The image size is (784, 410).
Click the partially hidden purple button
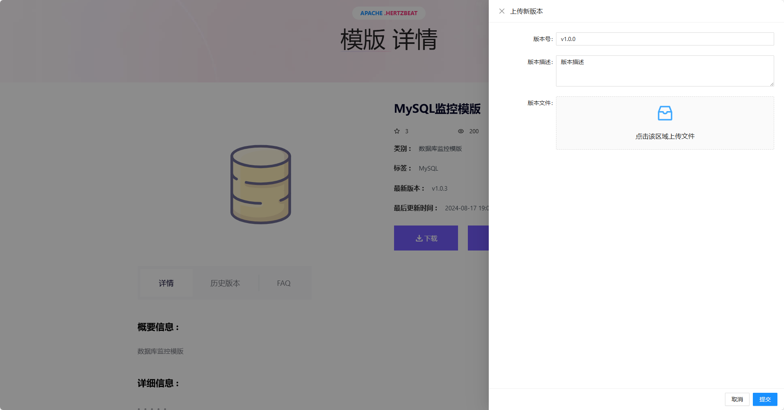[479, 238]
